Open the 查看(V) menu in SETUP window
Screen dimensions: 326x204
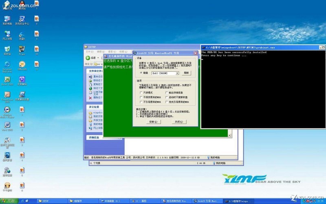tap(112, 52)
